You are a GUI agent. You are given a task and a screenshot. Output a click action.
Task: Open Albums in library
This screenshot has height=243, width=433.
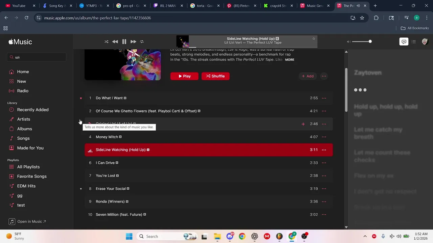pos(25,129)
